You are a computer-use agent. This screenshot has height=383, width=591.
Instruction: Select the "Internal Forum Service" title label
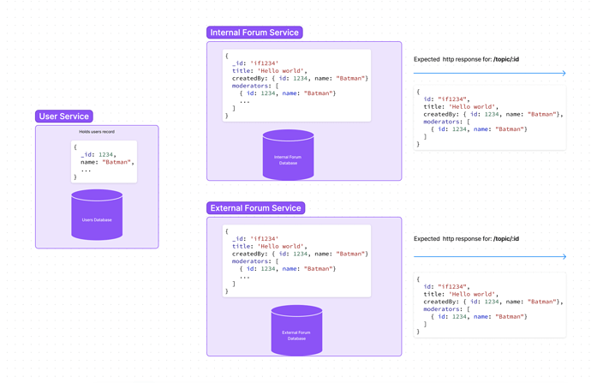pyautogui.click(x=254, y=33)
